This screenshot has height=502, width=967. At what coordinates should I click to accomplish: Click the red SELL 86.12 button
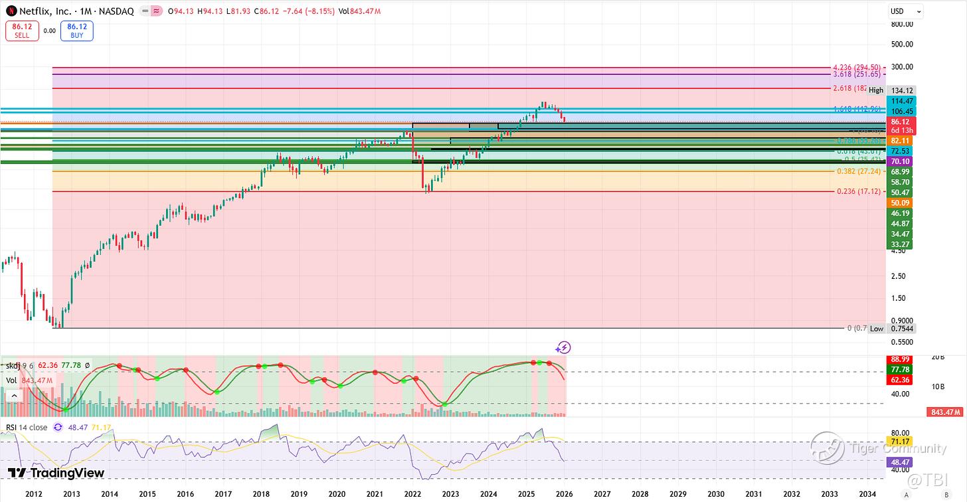(22, 31)
